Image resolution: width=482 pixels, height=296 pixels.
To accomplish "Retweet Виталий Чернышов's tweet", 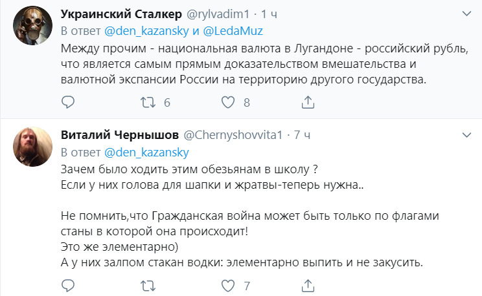I will pyautogui.click(x=148, y=285).
